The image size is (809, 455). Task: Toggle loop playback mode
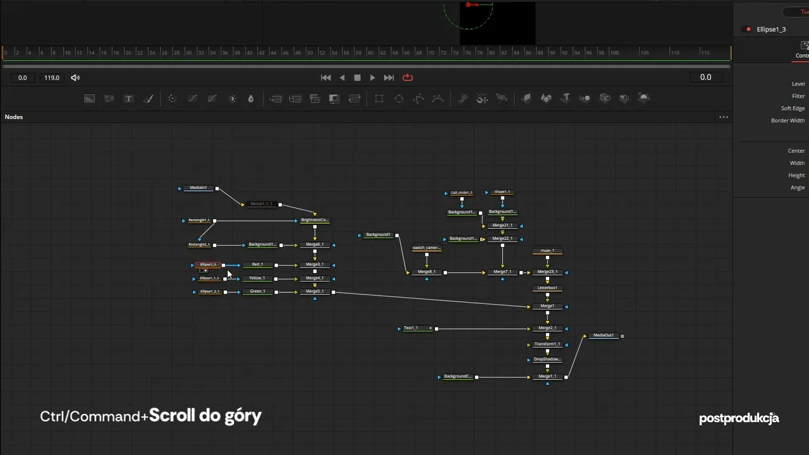(x=408, y=78)
